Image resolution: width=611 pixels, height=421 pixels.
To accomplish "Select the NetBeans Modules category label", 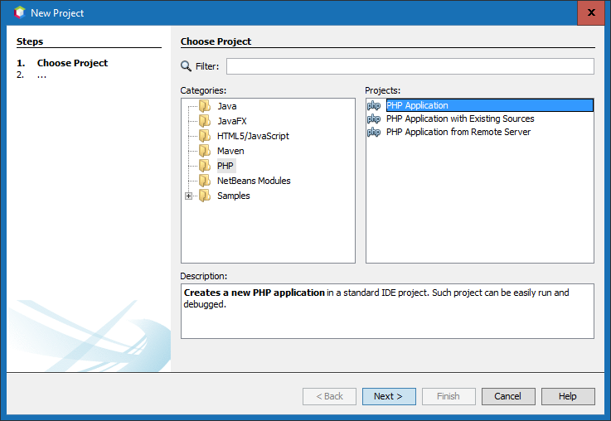I will coord(254,181).
